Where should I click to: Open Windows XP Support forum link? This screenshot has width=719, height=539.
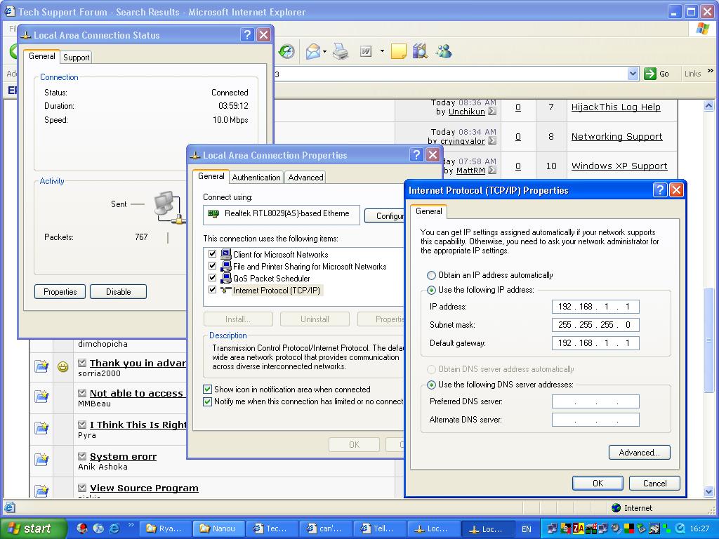(619, 166)
